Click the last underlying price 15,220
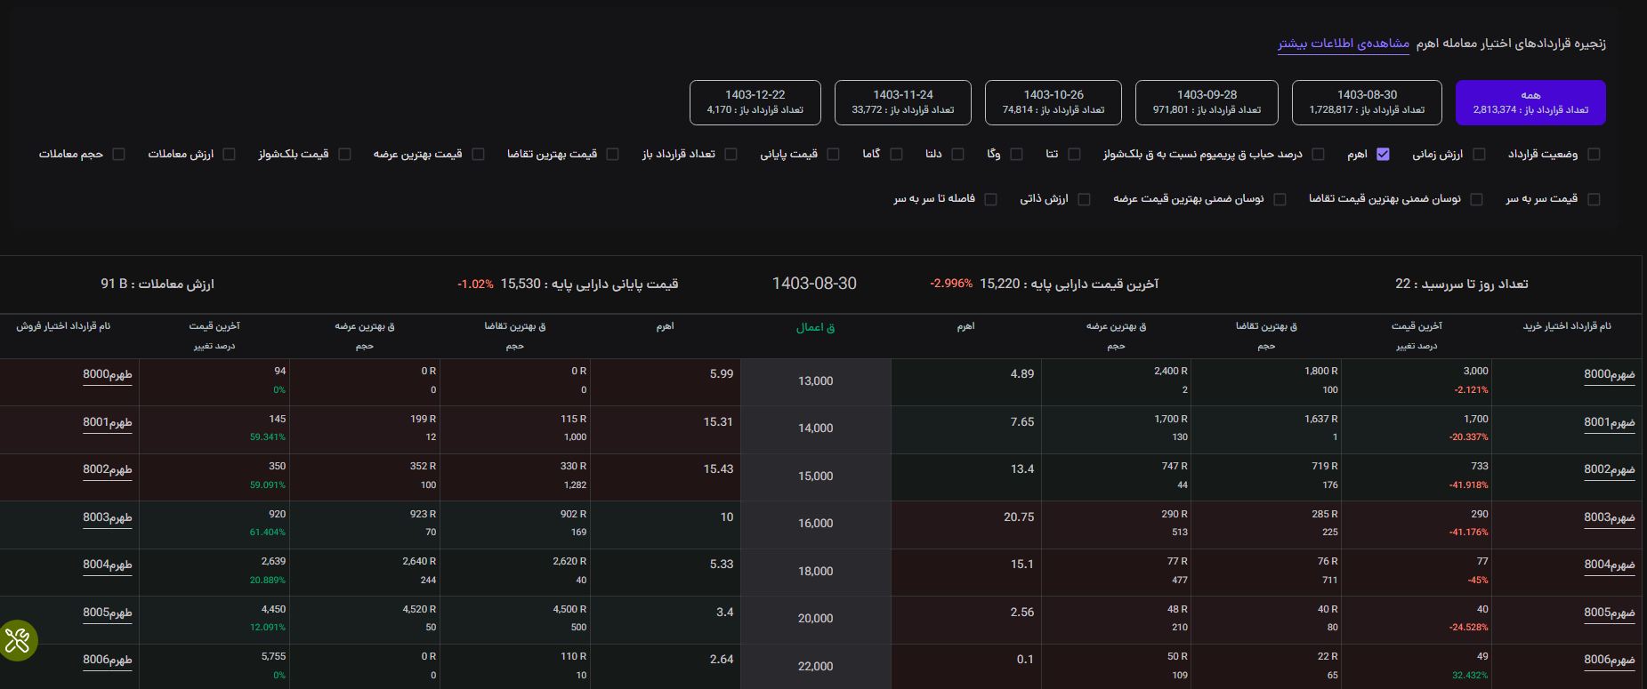The height and width of the screenshot is (689, 1647). click(x=999, y=284)
